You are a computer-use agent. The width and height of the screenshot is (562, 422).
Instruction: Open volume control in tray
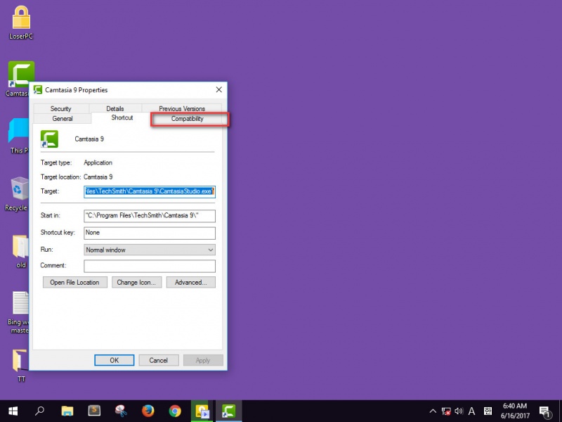[x=459, y=411]
